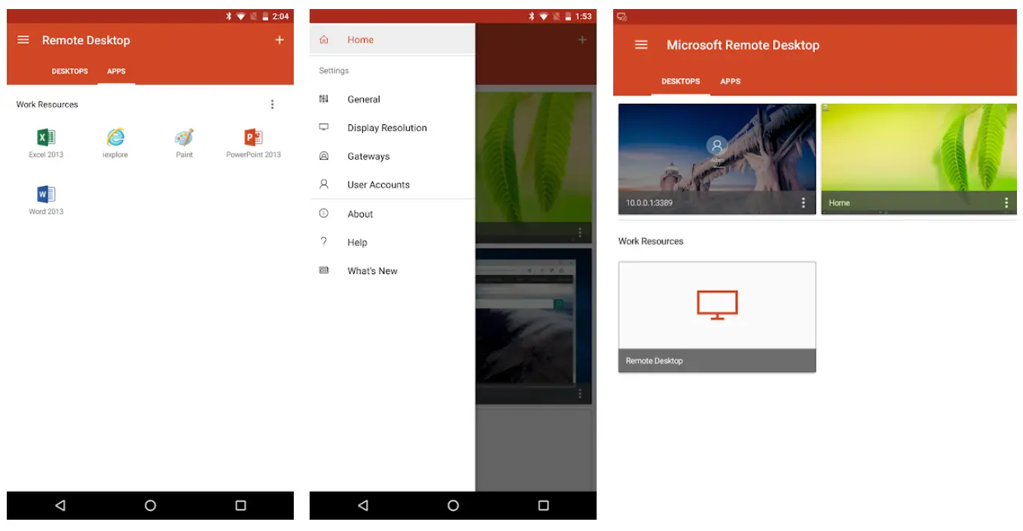The image size is (1023, 531).
Task: Open hamburger menu in Remote Desktop phone screen
Action: 23,40
